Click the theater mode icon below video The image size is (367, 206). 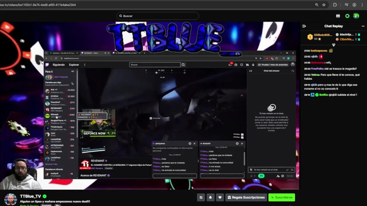point(201,197)
